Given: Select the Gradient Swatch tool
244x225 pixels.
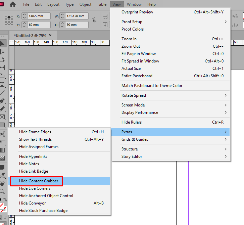Looking at the screenshot, I should coord(2,150).
